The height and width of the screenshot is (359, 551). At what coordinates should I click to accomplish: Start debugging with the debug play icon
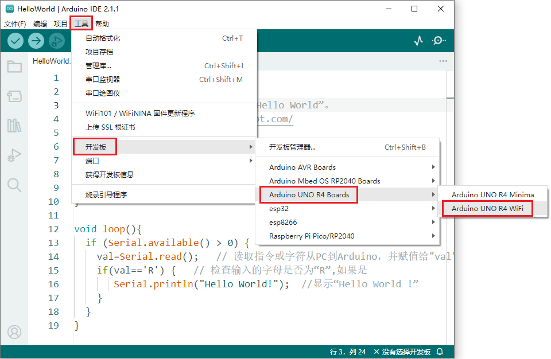point(57,41)
